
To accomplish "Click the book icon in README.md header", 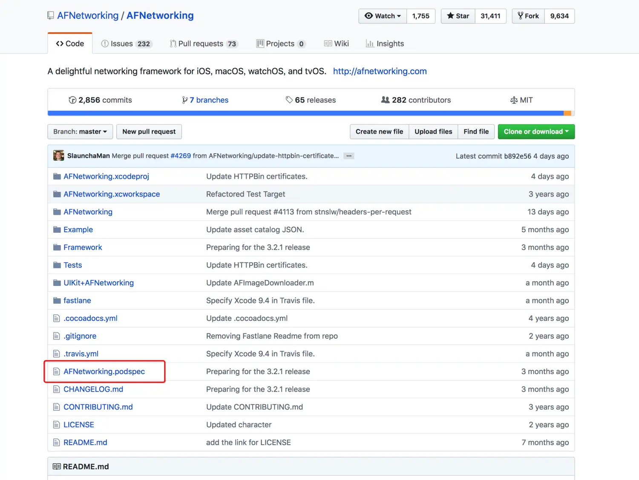I will click(x=57, y=466).
